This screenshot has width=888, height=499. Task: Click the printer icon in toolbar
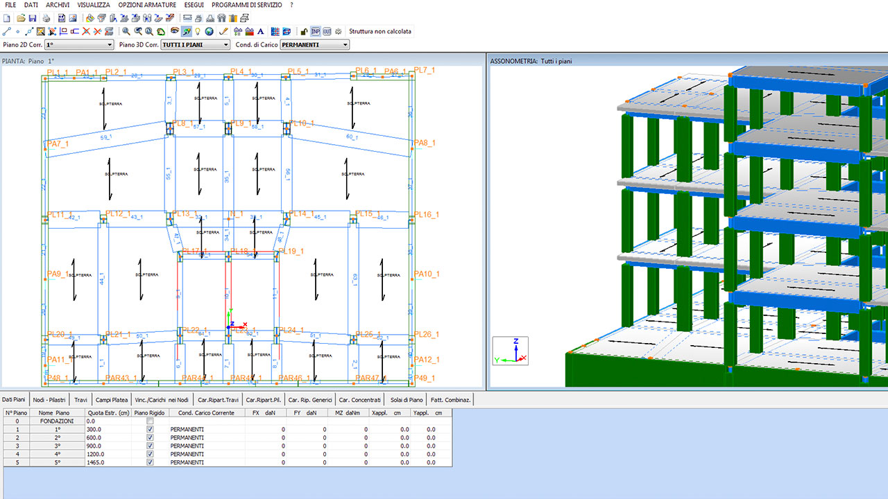(x=46, y=18)
